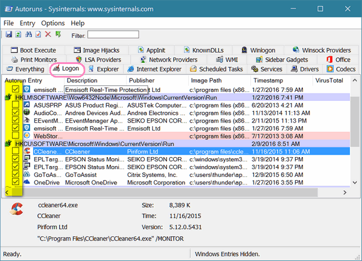
Task: Click the WebStor entry icon
Action: (x=27, y=136)
